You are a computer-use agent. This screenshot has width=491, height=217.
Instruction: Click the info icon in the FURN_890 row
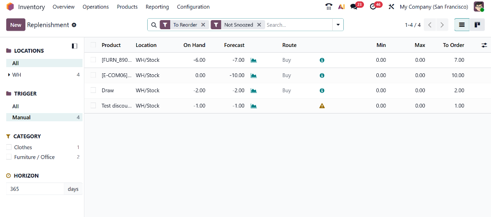point(322,60)
